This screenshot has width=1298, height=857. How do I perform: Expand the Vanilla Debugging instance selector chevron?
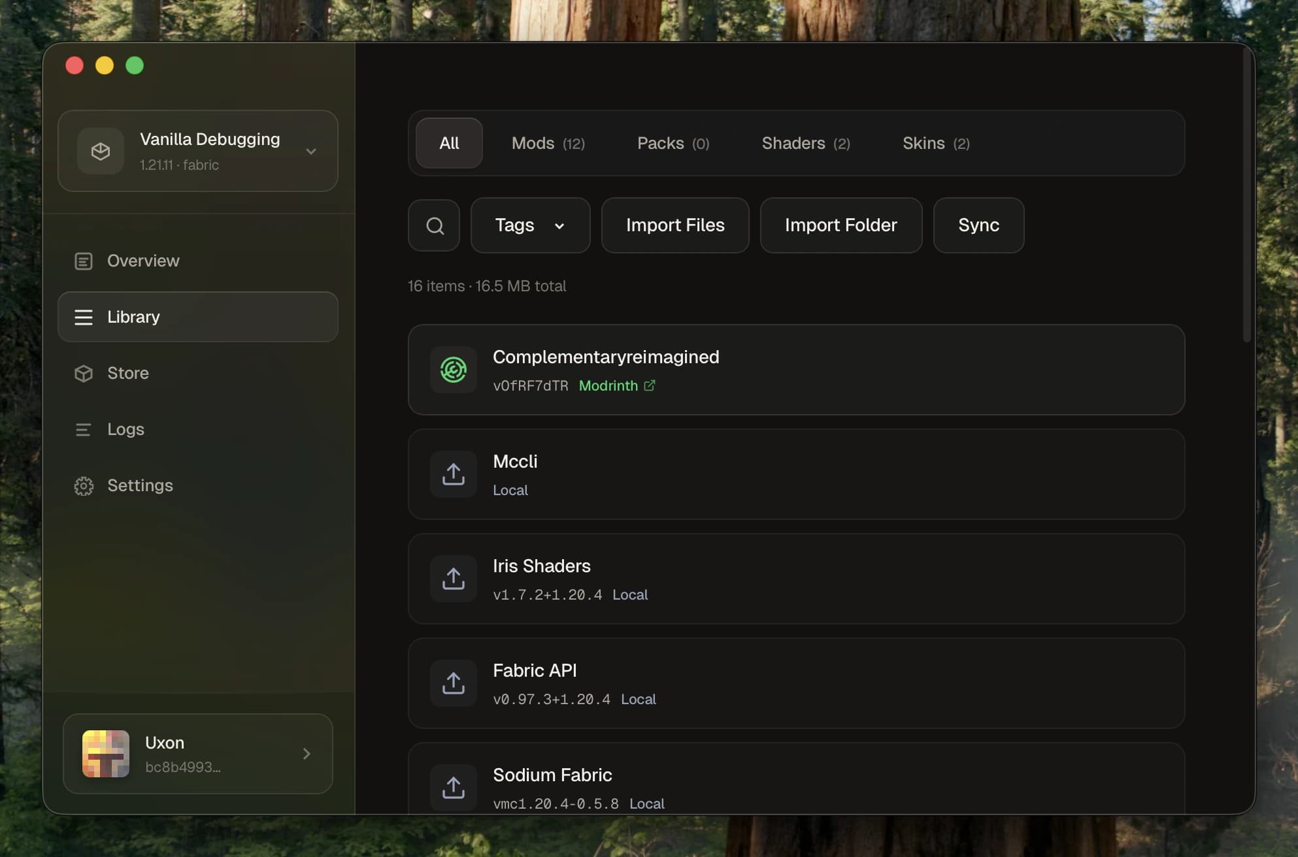click(311, 151)
